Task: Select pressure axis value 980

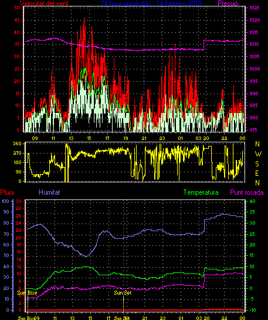Action: (x=253, y=118)
